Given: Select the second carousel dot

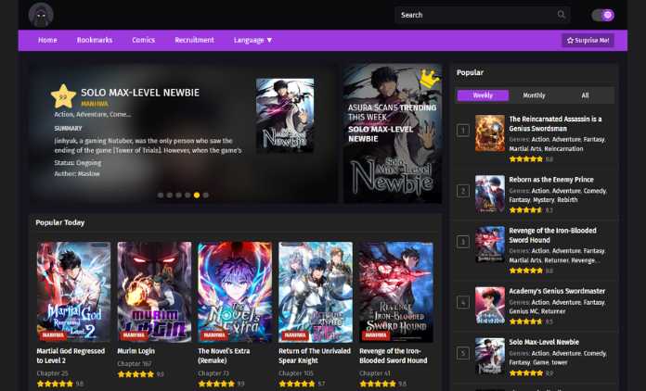Looking at the screenshot, I should (x=169, y=195).
